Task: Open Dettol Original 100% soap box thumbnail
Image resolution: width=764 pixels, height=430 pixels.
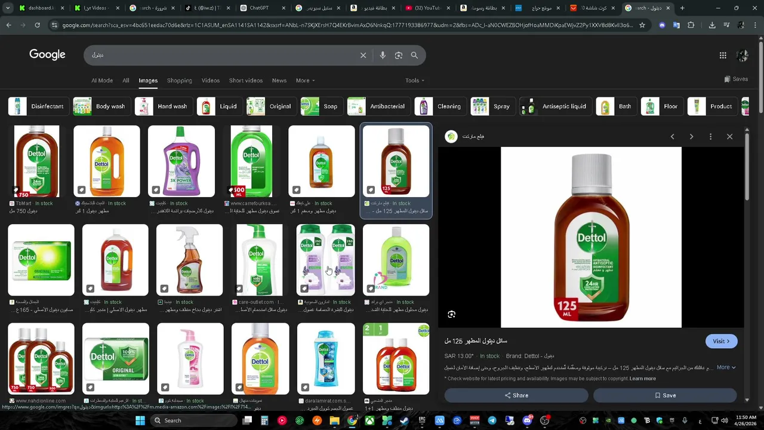Action: pos(116,359)
